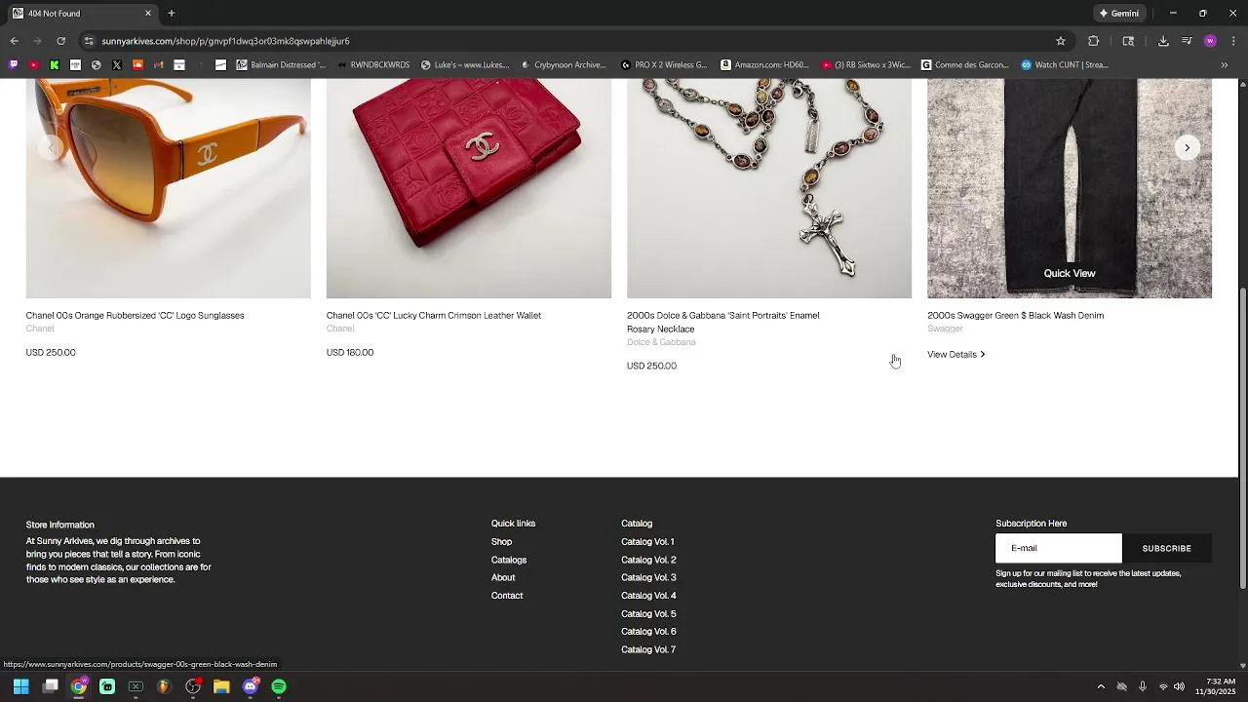Open the Luke's bookmark
The height and width of the screenshot is (702, 1248).
coord(465,65)
